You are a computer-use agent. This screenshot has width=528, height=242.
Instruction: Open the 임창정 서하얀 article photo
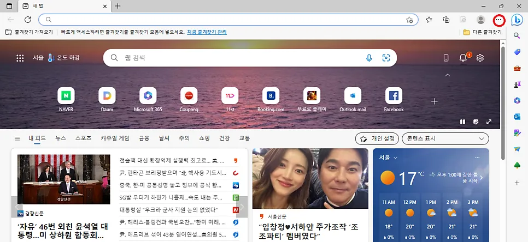pyautogui.click(x=310, y=179)
